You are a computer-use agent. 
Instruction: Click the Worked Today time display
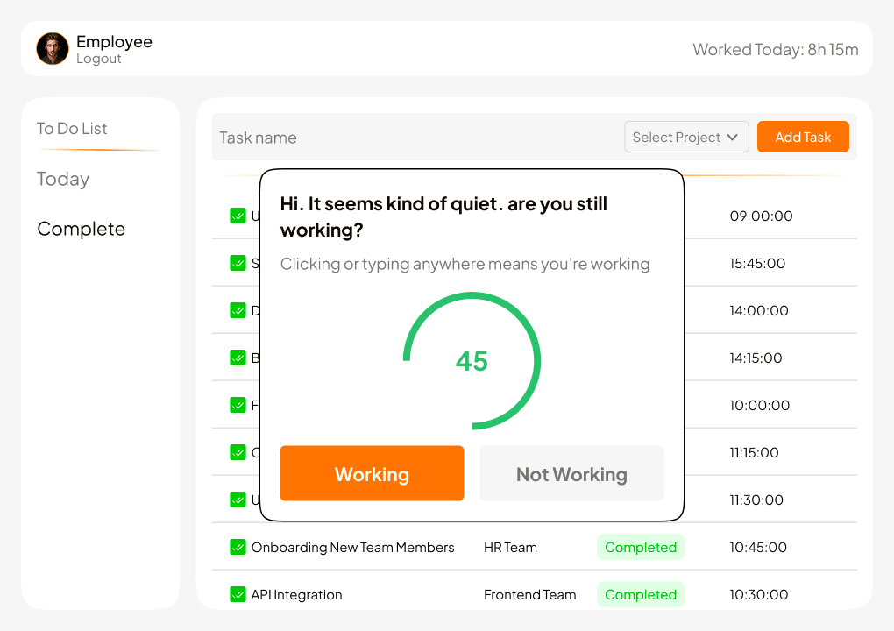(775, 49)
